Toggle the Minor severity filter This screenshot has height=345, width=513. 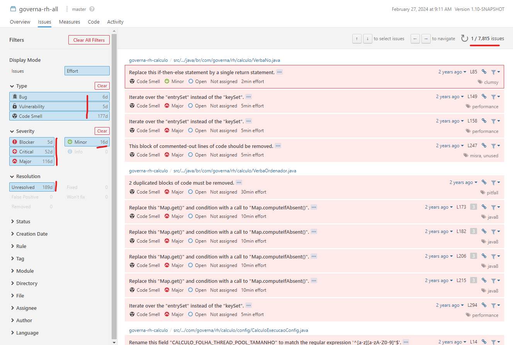(87, 142)
